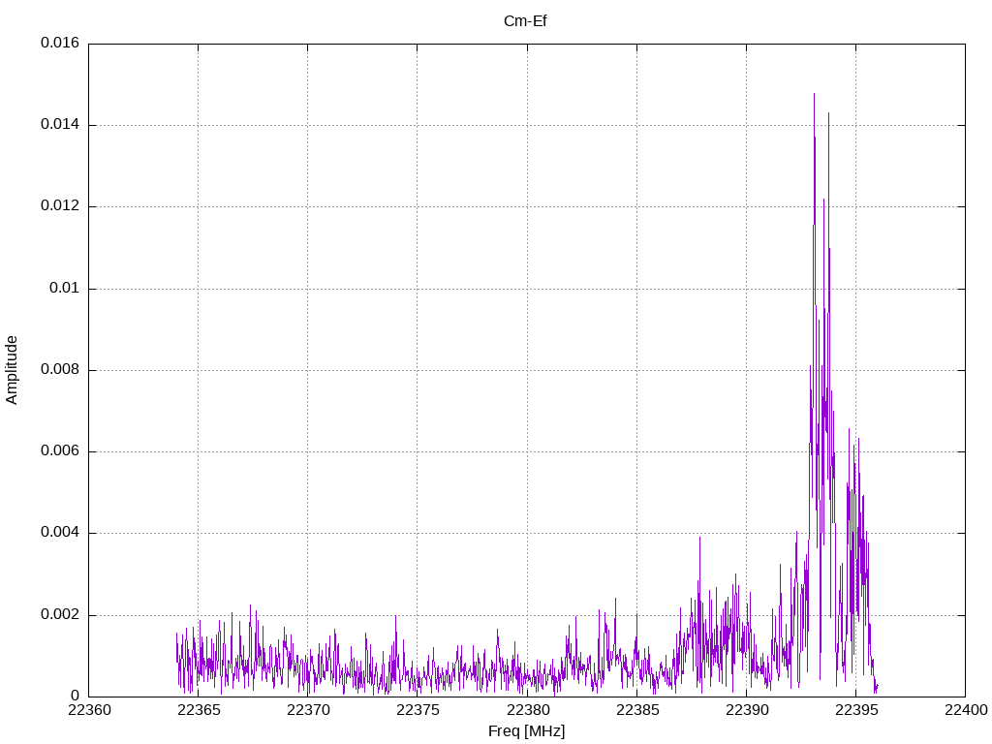Click the 0.004 y-axis tick label
The height and width of the screenshot is (744, 992).
tap(59, 533)
